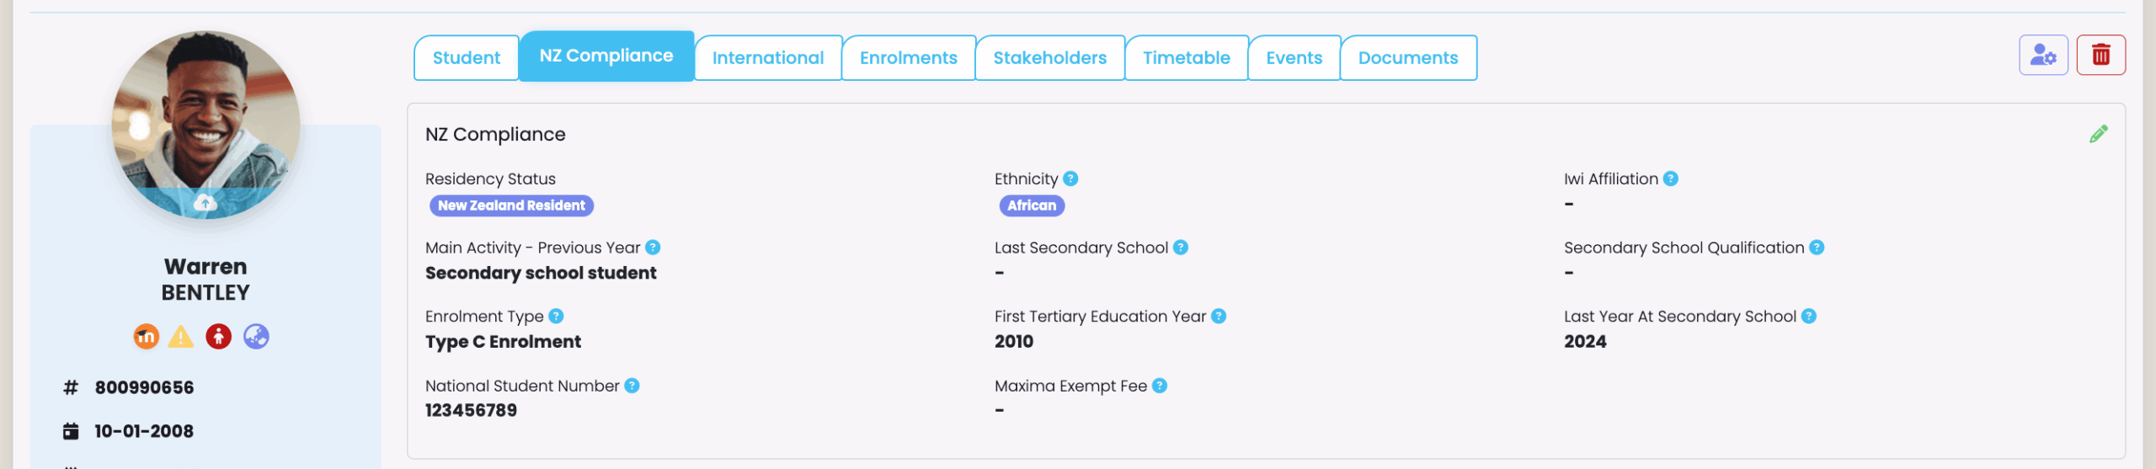Click the New Zealand Resident badge
This screenshot has height=469, width=2156.
(511, 206)
